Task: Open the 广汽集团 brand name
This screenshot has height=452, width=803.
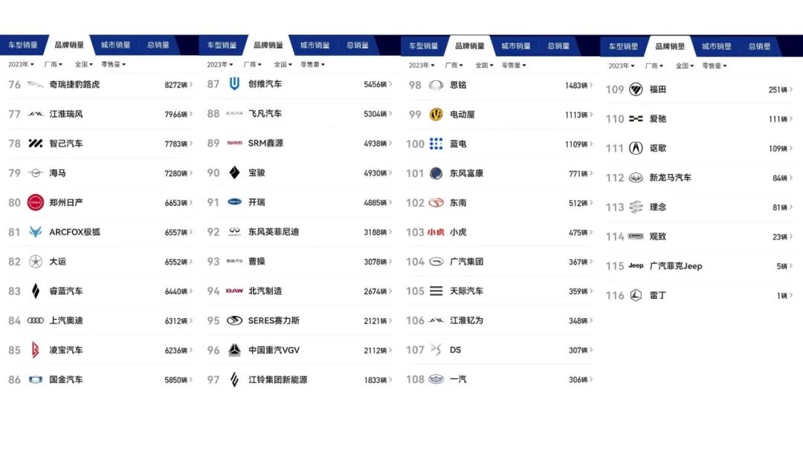Action: (x=466, y=262)
